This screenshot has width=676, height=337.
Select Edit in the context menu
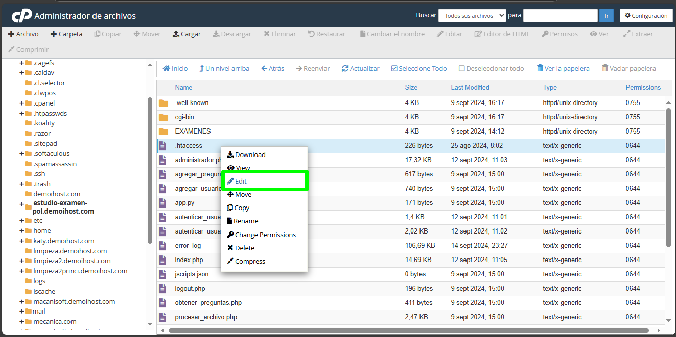238,181
